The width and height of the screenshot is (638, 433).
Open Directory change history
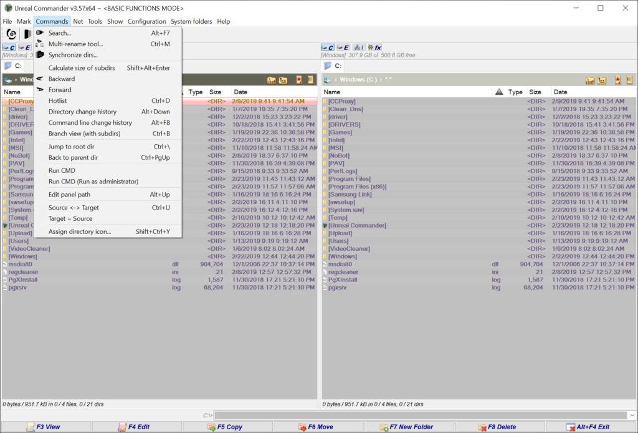point(108,112)
